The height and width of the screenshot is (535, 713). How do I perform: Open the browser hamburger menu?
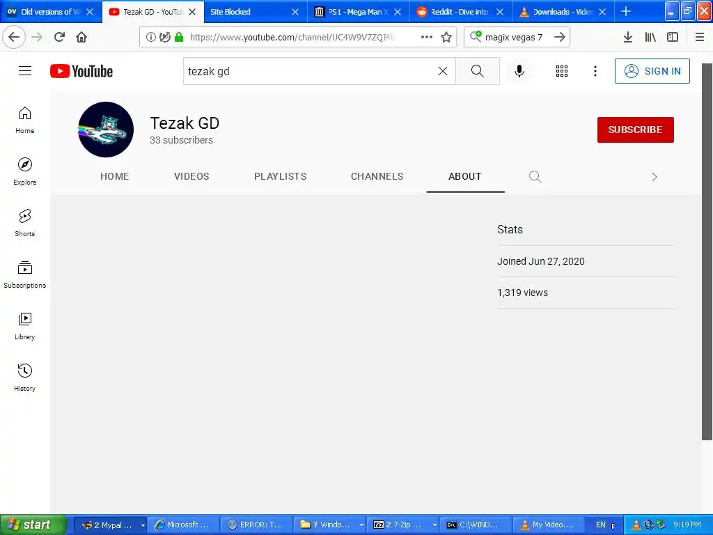click(x=699, y=37)
